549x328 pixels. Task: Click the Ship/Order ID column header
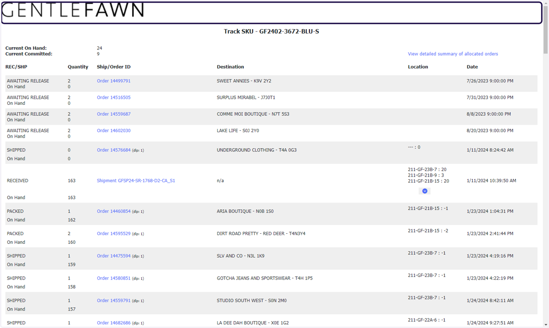pos(113,67)
